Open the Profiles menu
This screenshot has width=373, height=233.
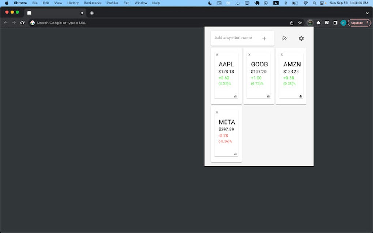pyautogui.click(x=112, y=3)
